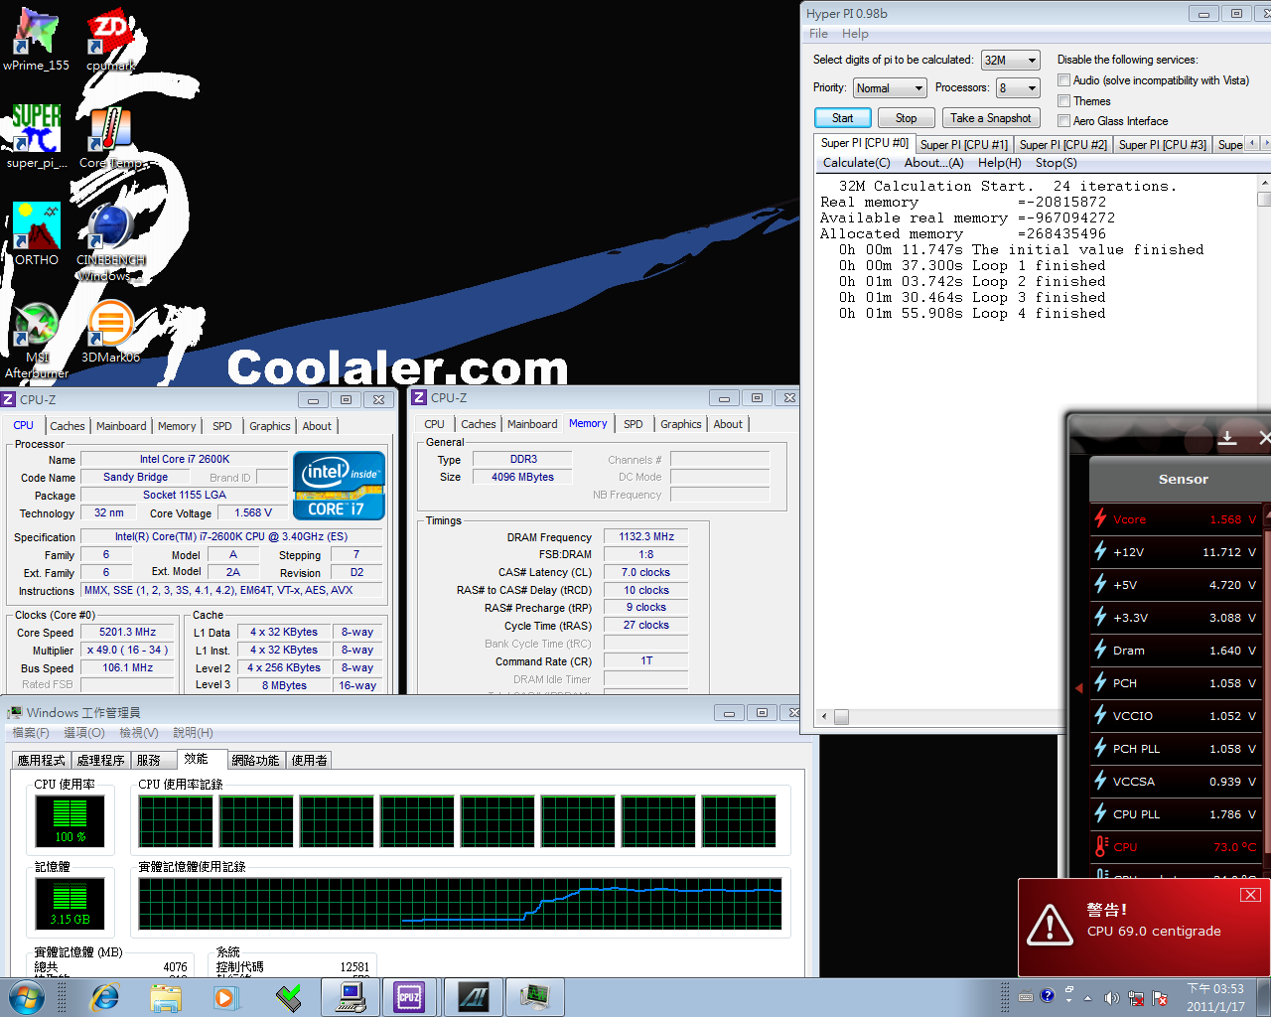The image size is (1271, 1017).
Task: Select the Super PI [CPU #2] tab
Action: (1062, 145)
